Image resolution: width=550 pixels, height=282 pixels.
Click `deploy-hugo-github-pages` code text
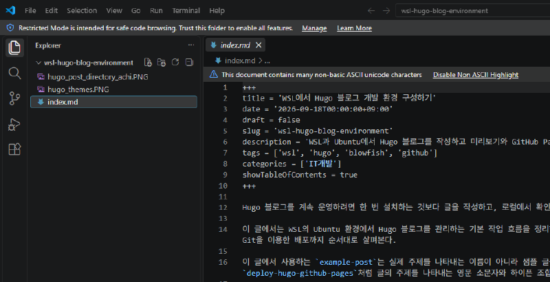pos(300,273)
